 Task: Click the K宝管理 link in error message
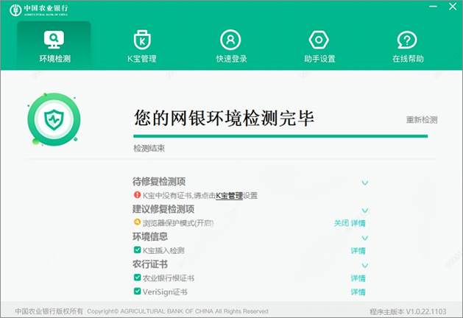pos(229,196)
